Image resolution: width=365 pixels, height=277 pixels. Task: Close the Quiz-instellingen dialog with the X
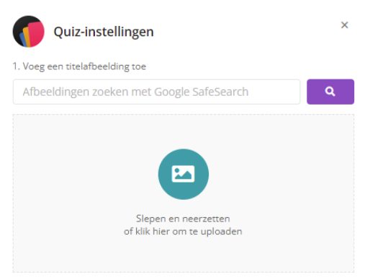(344, 25)
